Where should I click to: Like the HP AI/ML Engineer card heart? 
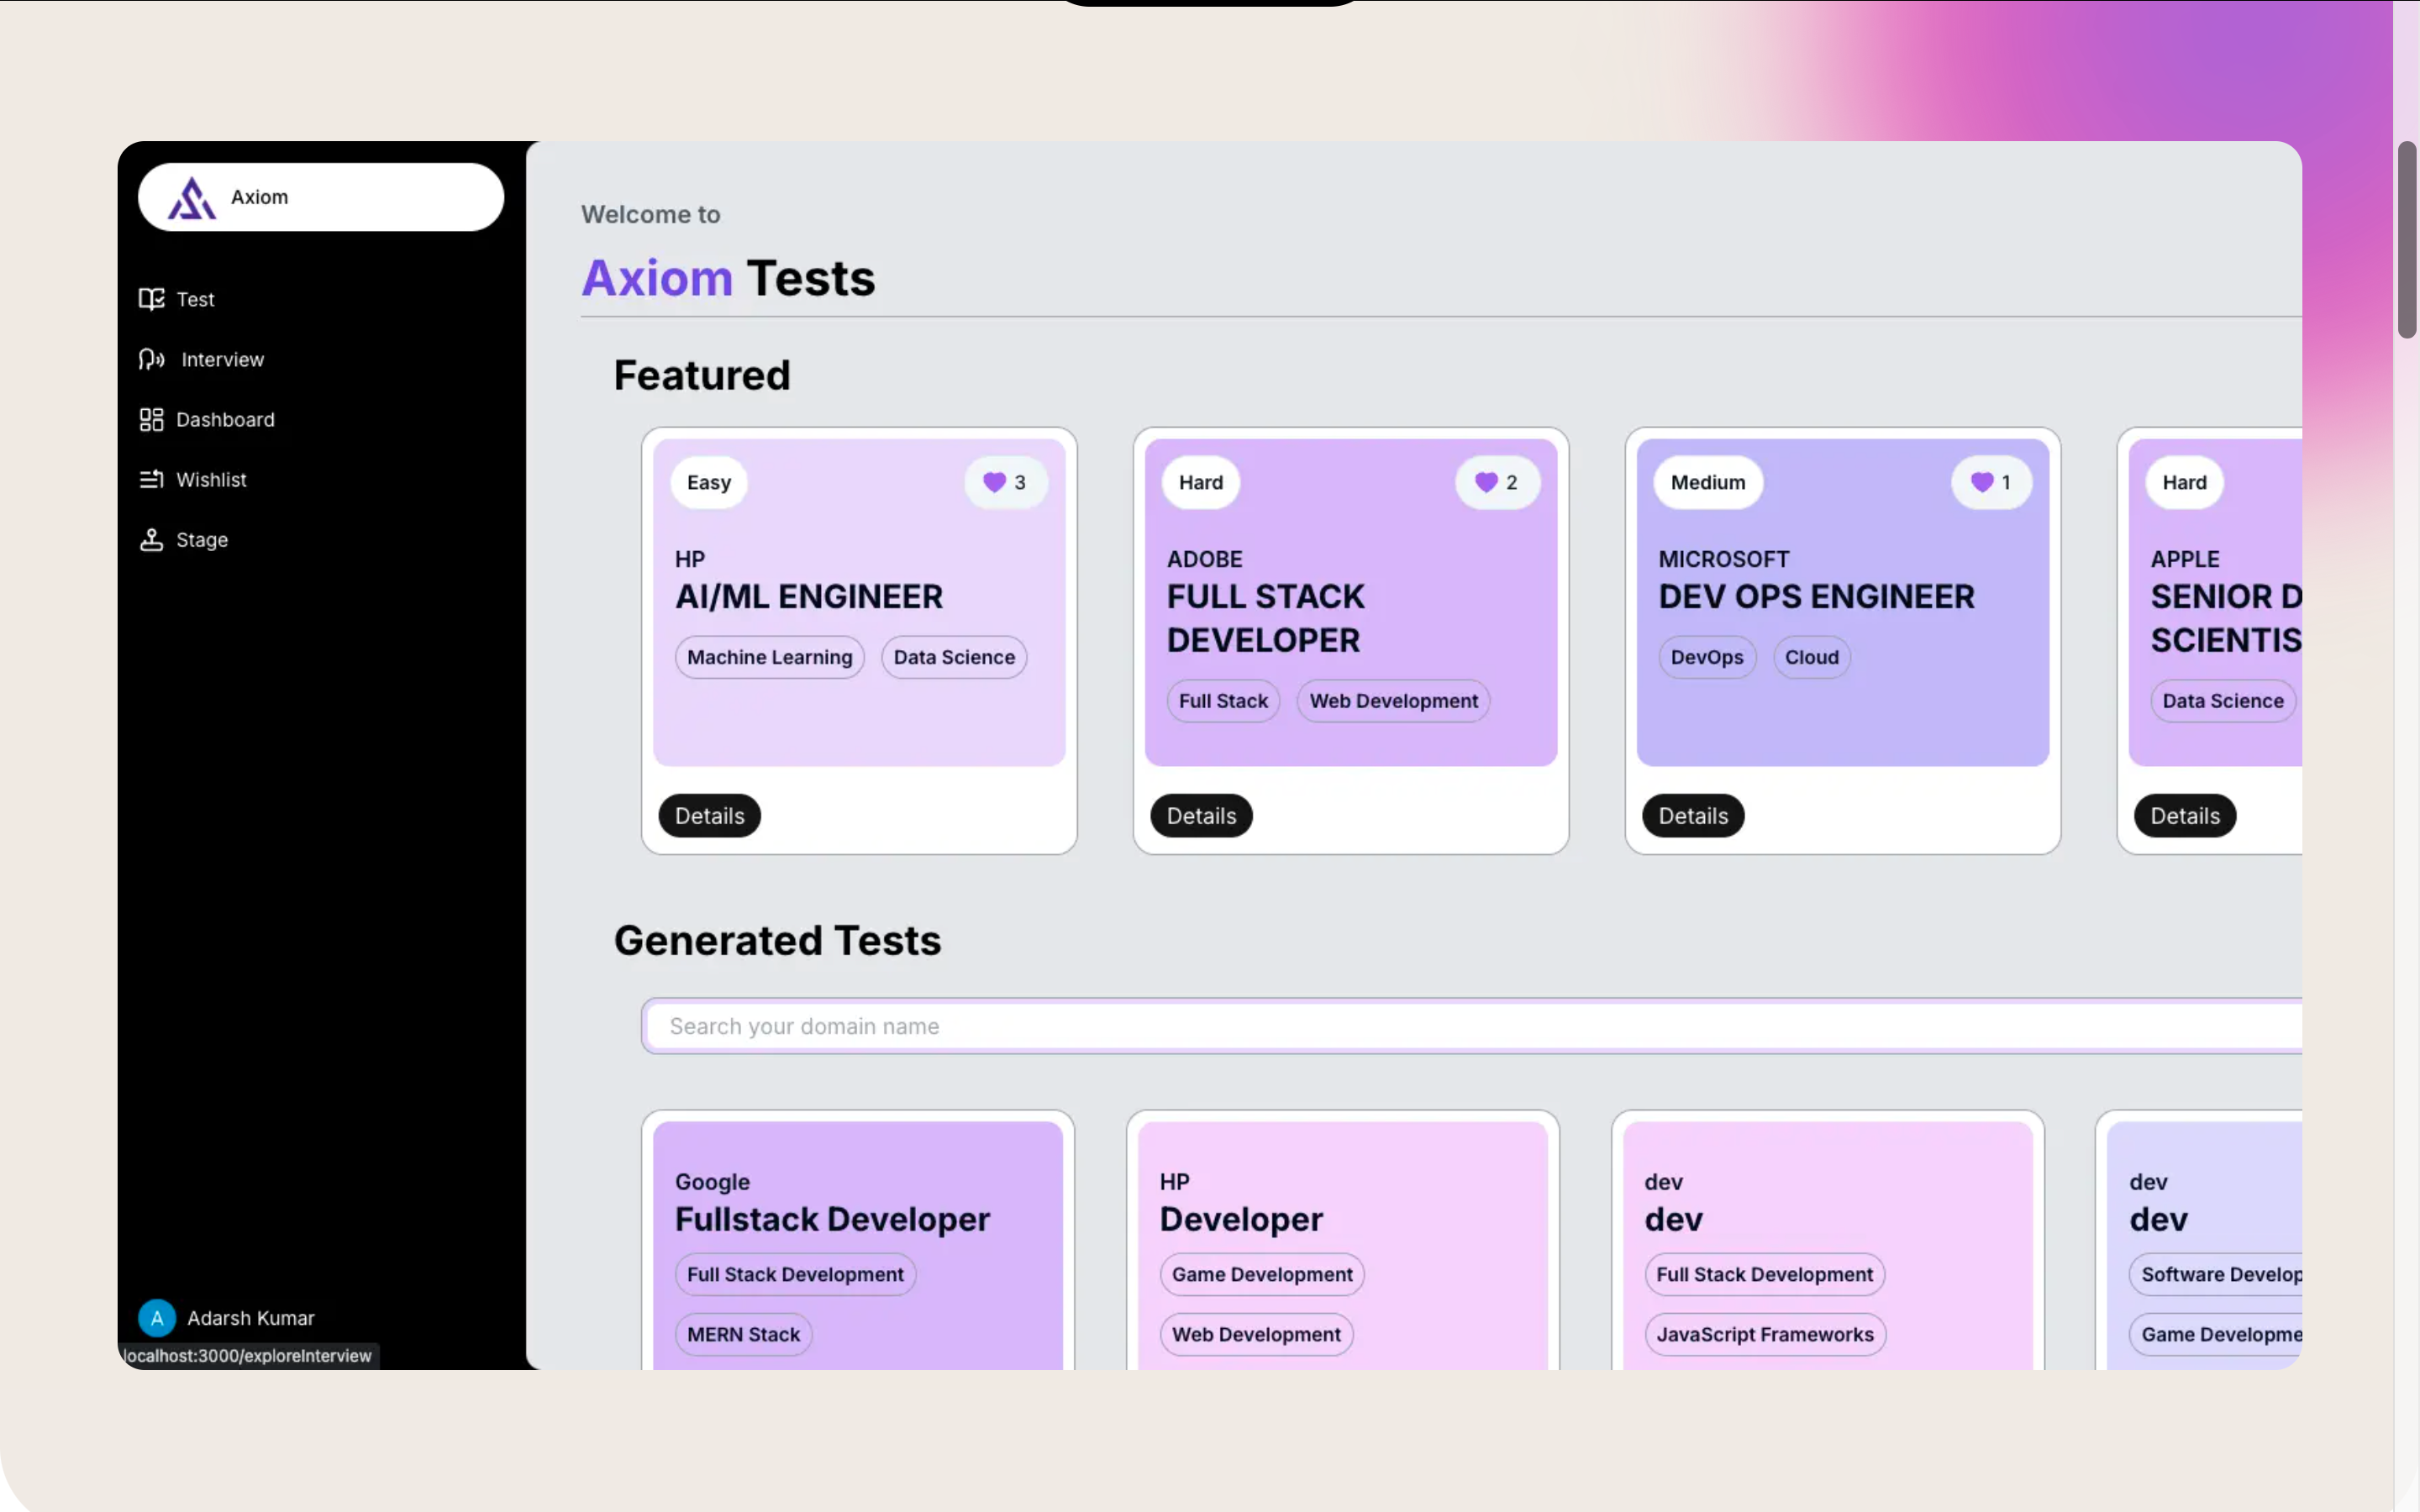click(994, 482)
